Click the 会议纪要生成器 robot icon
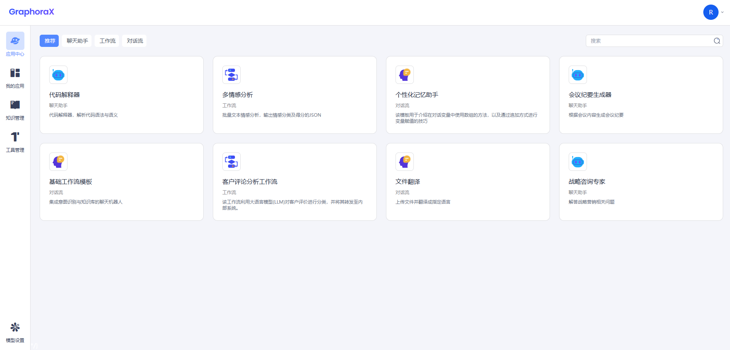730x350 pixels. [x=578, y=75]
